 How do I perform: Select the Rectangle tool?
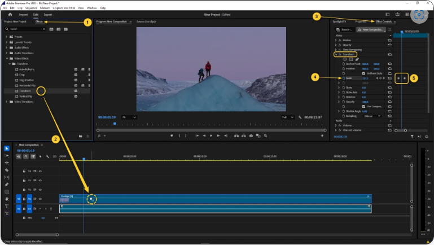point(7,191)
